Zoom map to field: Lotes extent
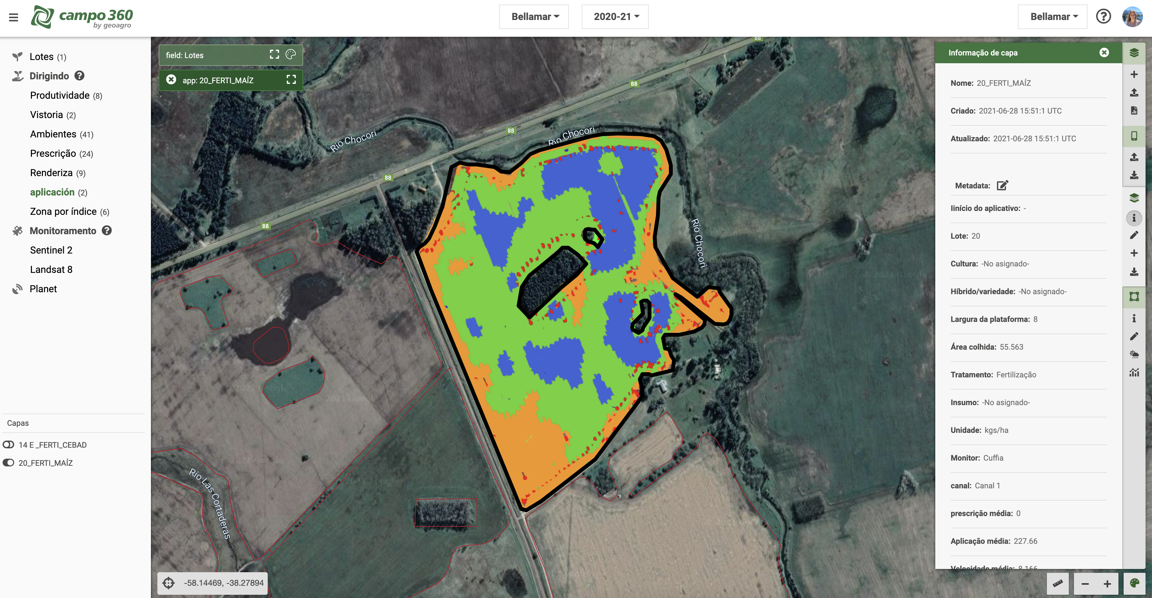The width and height of the screenshot is (1152, 598). point(274,55)
